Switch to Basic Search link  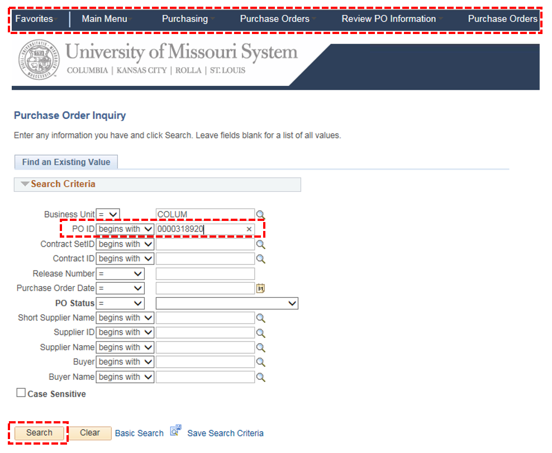pyautogui.click(x=140, y=433)
